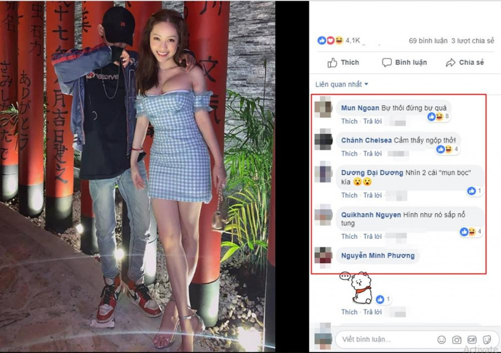501x353 pixels.
Task: Click the Thích thumbs-up icon under the post
Action: click(332, 62)
